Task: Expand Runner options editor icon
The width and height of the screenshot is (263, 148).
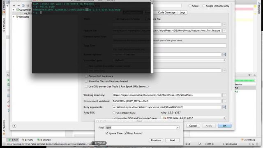Action: coord(224,54)
